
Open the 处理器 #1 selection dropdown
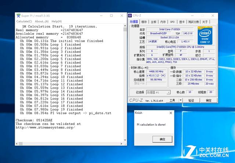158,92
